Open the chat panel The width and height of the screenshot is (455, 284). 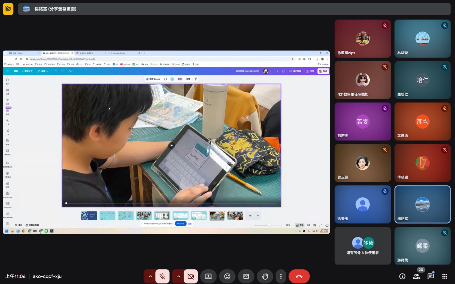click(x=430, y=276)
